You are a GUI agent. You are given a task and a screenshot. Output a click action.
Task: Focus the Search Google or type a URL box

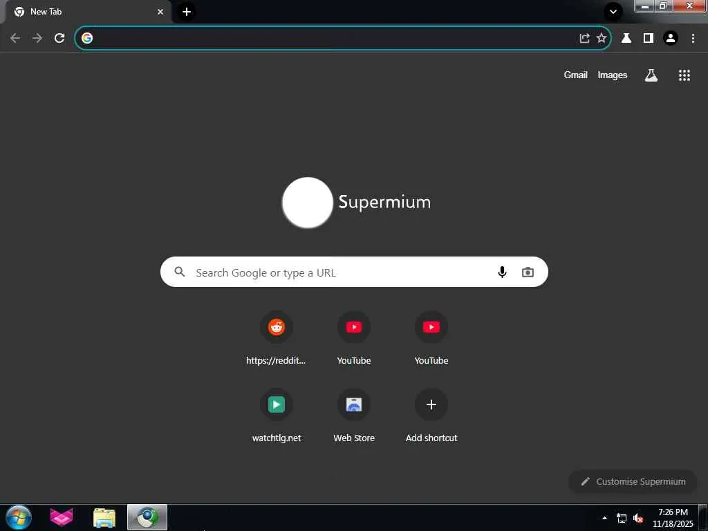point(354,272)
